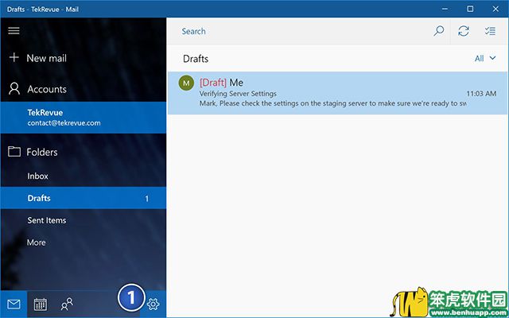Click the magnifying glass search icon

[x=438, y=31]
